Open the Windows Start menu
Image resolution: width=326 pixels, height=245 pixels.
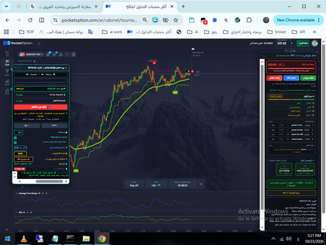(8, 239)
